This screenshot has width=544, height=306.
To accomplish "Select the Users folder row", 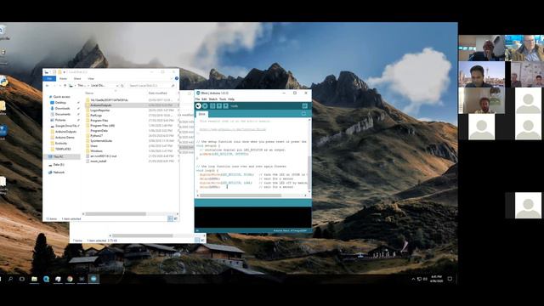I will (132, 146).
